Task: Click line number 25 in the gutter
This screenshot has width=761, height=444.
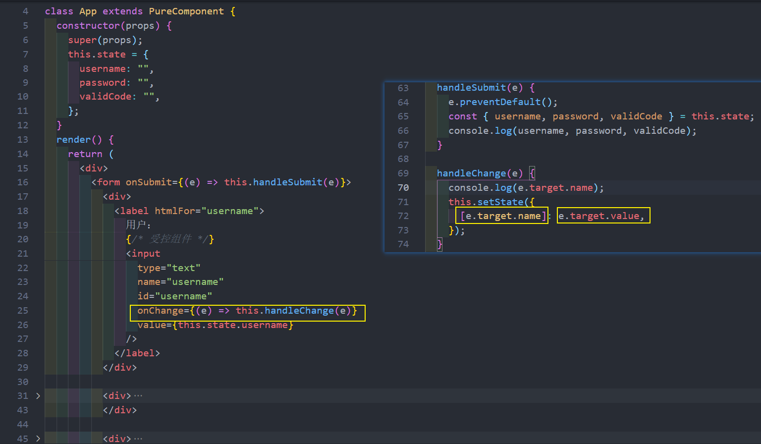Action: click(23, 311)
